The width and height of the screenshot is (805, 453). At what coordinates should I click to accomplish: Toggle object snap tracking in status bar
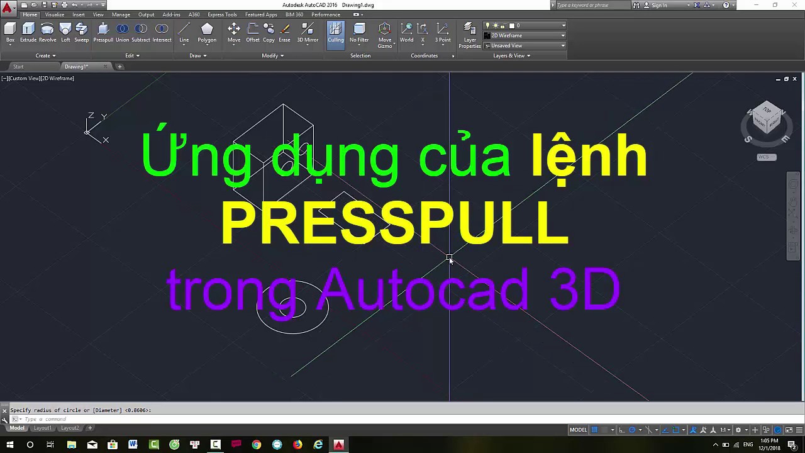coord(665,430)
